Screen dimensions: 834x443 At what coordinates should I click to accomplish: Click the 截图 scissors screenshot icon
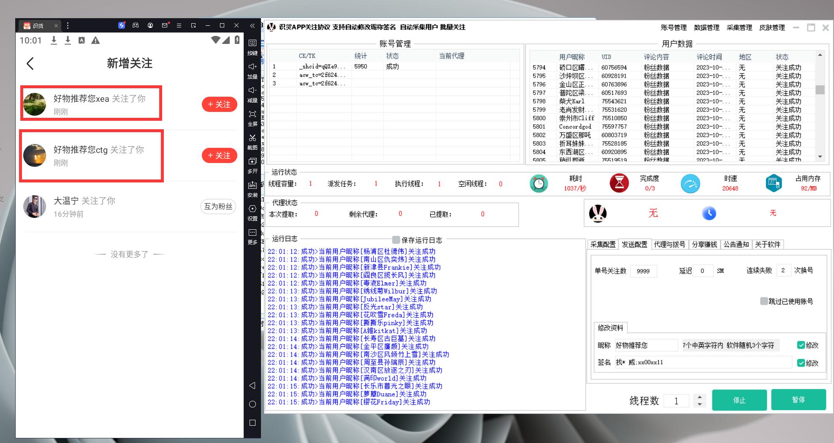(x=252, y=138)
